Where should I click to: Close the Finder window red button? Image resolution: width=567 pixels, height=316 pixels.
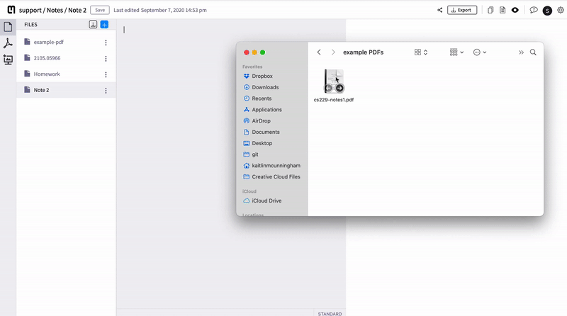[246, 52]
